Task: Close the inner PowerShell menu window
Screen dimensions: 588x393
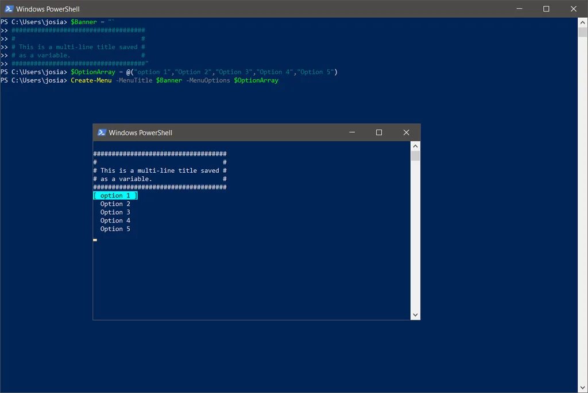Action: tap(406, 133)
